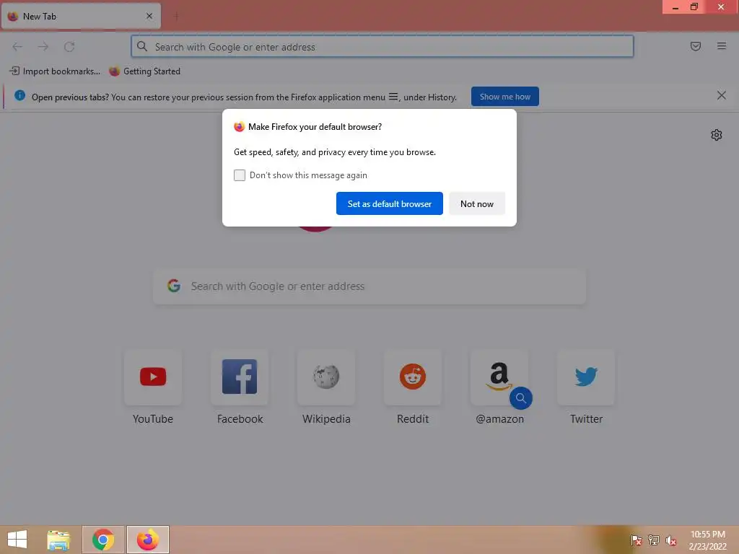Screen dimensions: 739x554
Task: Click the network tray icon
Action: [654, 540]
